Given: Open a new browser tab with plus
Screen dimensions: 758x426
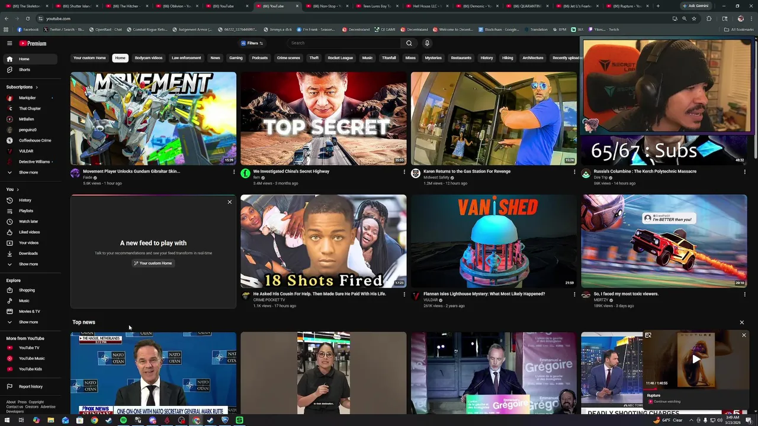Looking at the screenshot, I should point(657,6).
